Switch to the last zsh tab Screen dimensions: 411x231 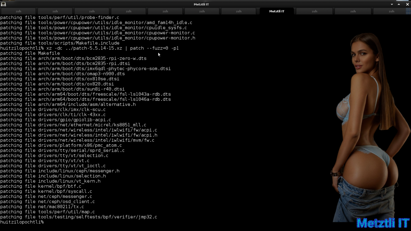click(391, 11)
